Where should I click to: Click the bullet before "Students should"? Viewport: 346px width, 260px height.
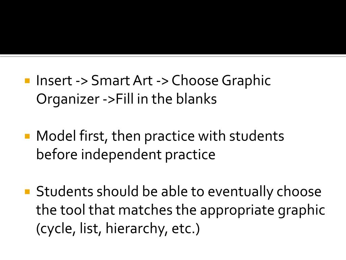tap(27, 192)
